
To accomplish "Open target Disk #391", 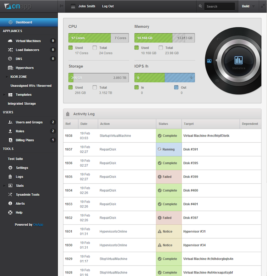I will coord(190,149).
